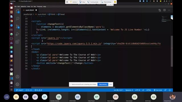Click the notifications bell in status bar
182x102 pixels.
coord(170,90)
